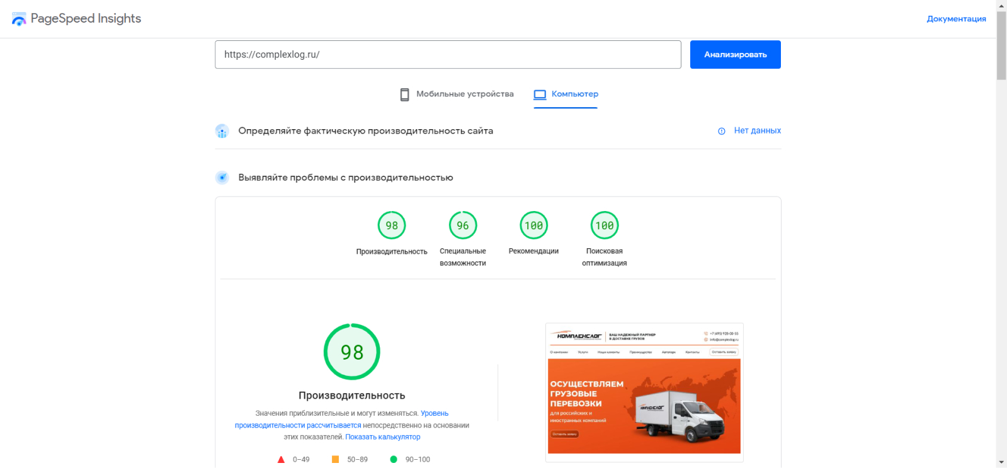Viewport: 1007px width, 468px height.
Task: Click the mobile phone device icon
Action: click(x=405, y=94)
